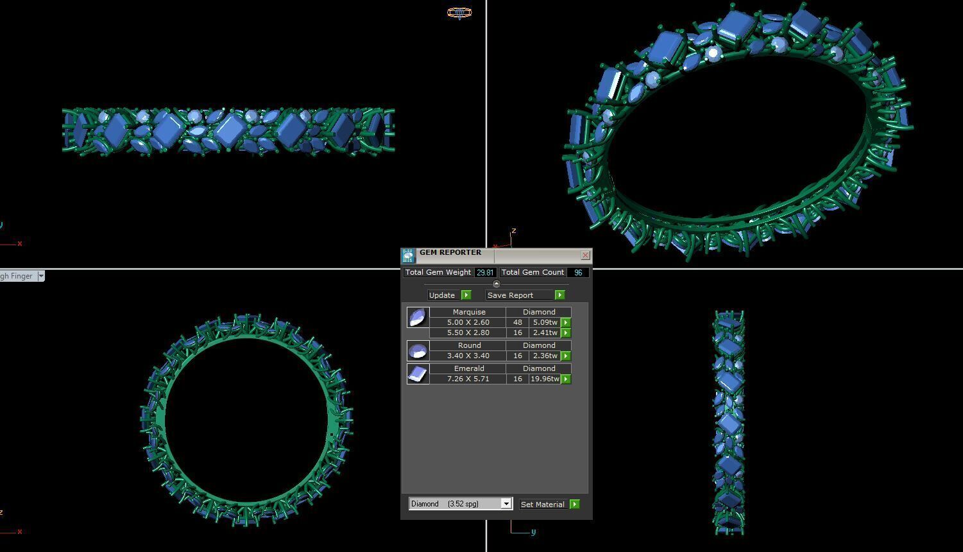
Task: Click the small orange ring viewport icon
Action: pos(459,13)
